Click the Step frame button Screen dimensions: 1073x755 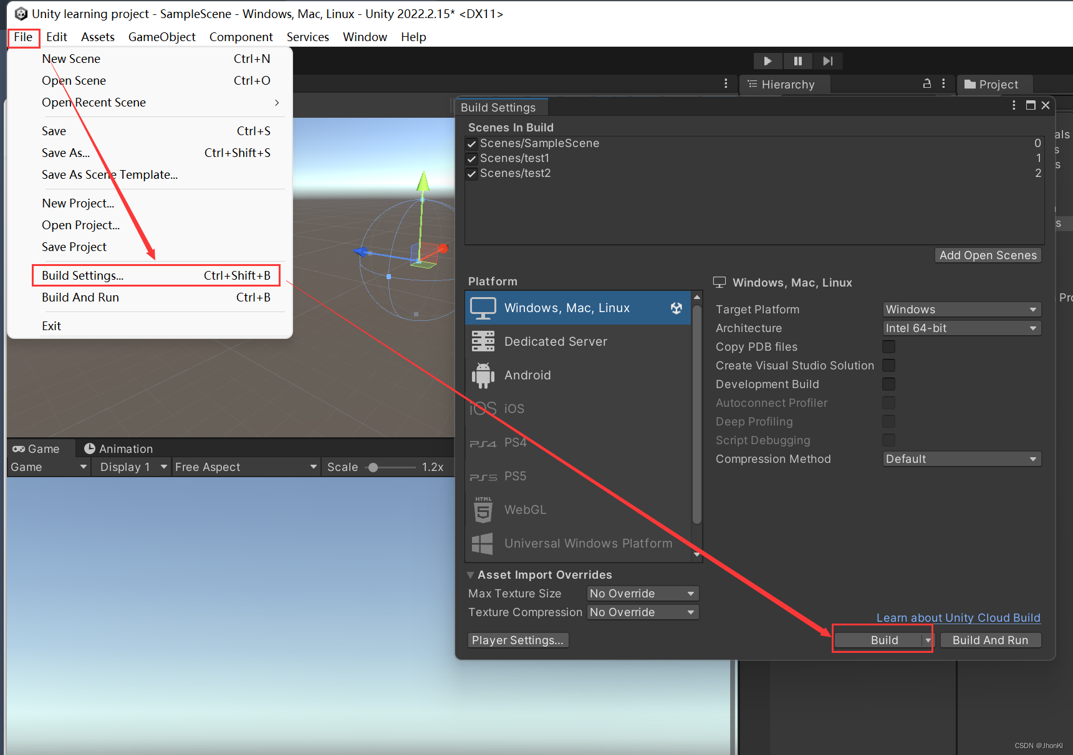(827, 61)
